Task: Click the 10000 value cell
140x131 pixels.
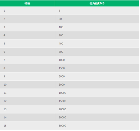Action: click(x=97, y=93)
